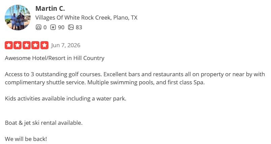This screenshot has height=144, width=271.
Task: Click the first red rating star
Action: pyautogui.click(x=9, y=45)
